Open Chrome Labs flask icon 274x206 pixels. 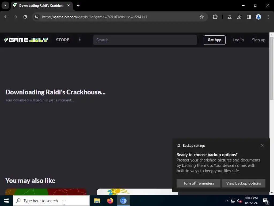coord(229,17)
